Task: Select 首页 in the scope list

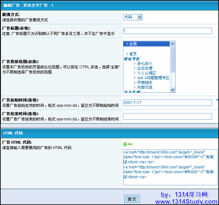Action: click(132, 54)
